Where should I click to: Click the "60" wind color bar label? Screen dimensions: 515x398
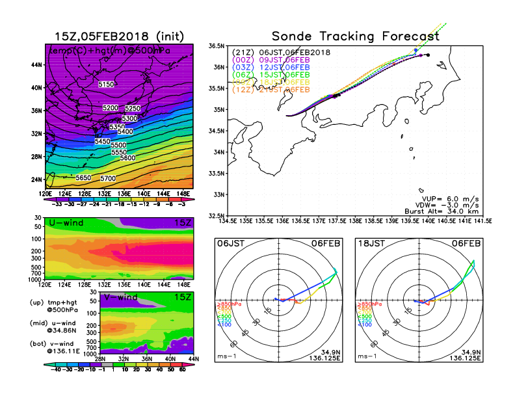point(183,369)
